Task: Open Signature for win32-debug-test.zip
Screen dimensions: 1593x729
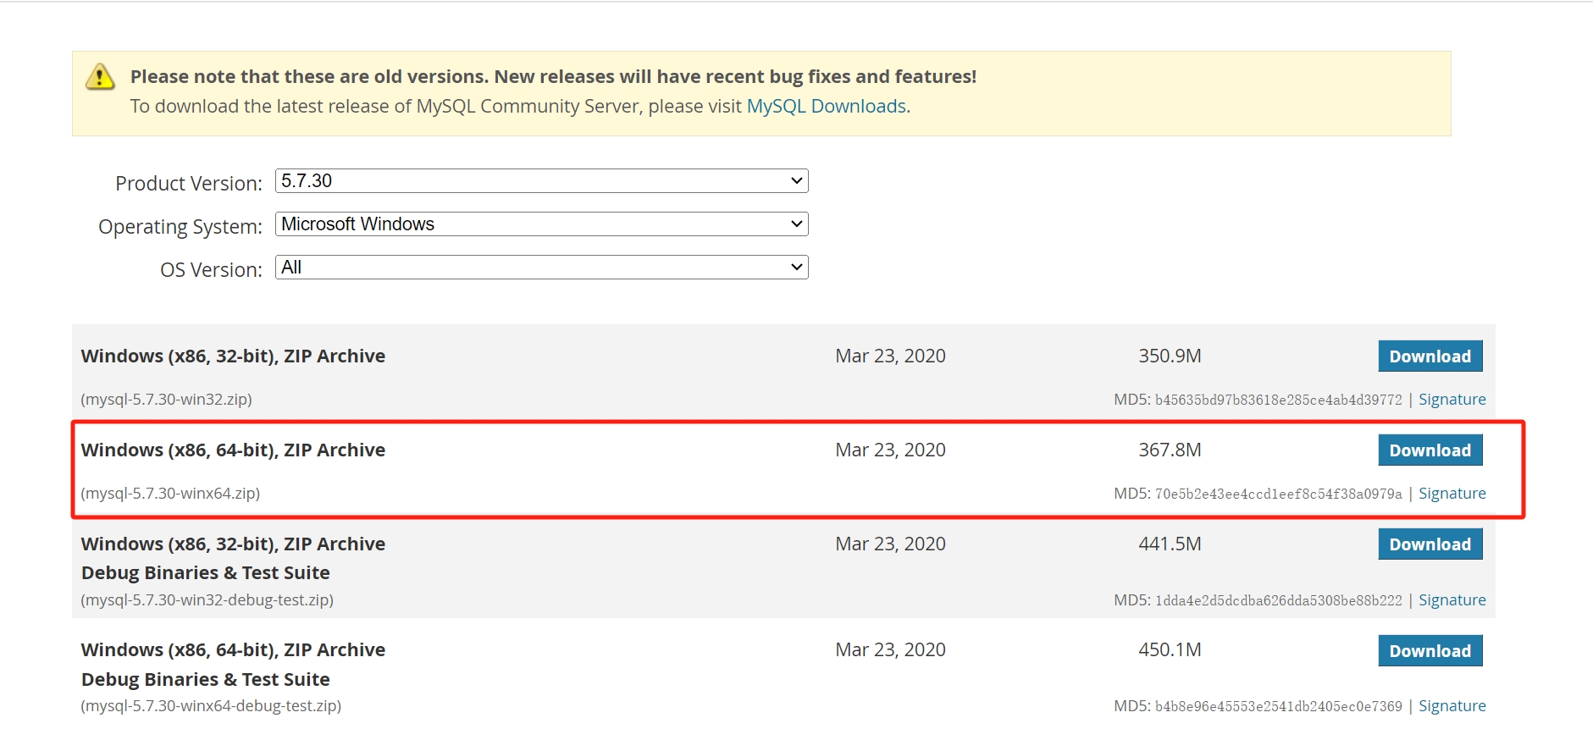Action: 1452,600
